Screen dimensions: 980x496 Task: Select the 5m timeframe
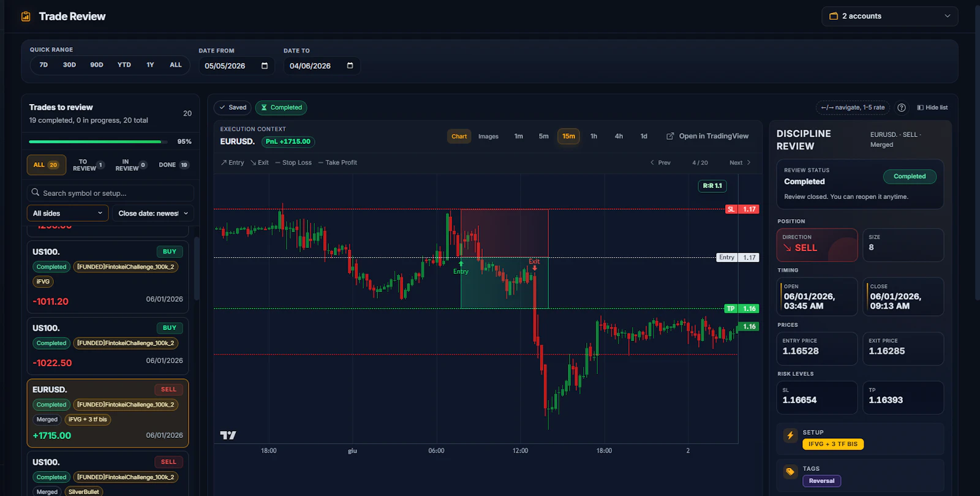point(544,137)
